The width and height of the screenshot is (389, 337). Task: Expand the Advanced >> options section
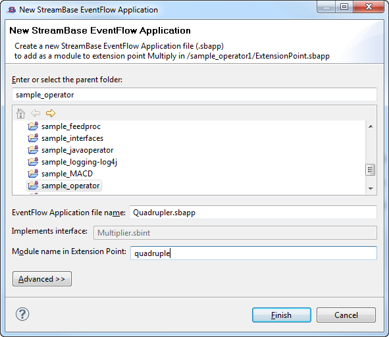coord(42,279)
